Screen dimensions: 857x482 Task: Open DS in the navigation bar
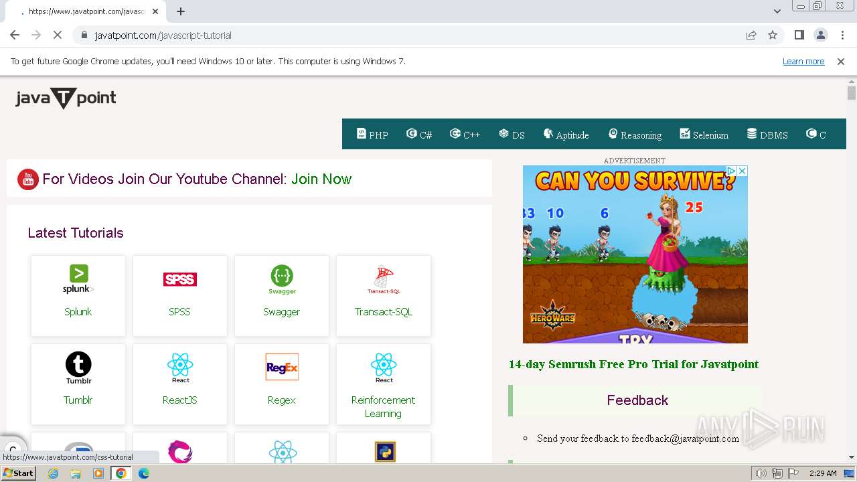[x=512, y=135]
